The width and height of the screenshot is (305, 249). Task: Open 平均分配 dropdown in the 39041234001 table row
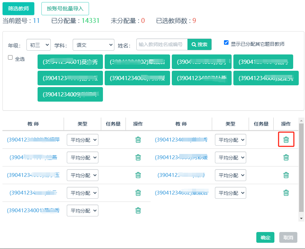pyautogui.click(x=82, y=211)
